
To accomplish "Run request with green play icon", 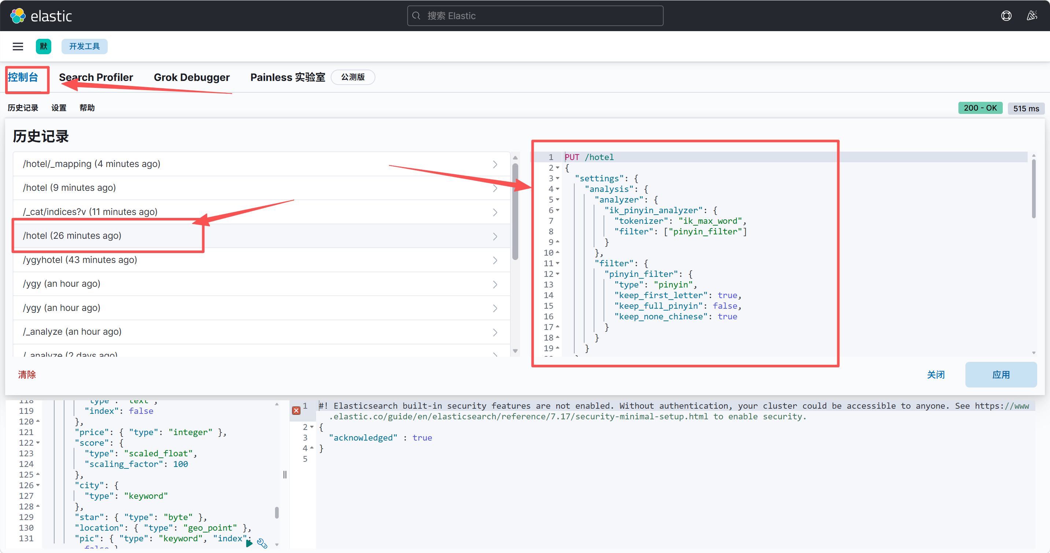I will [x=249, y=543].
